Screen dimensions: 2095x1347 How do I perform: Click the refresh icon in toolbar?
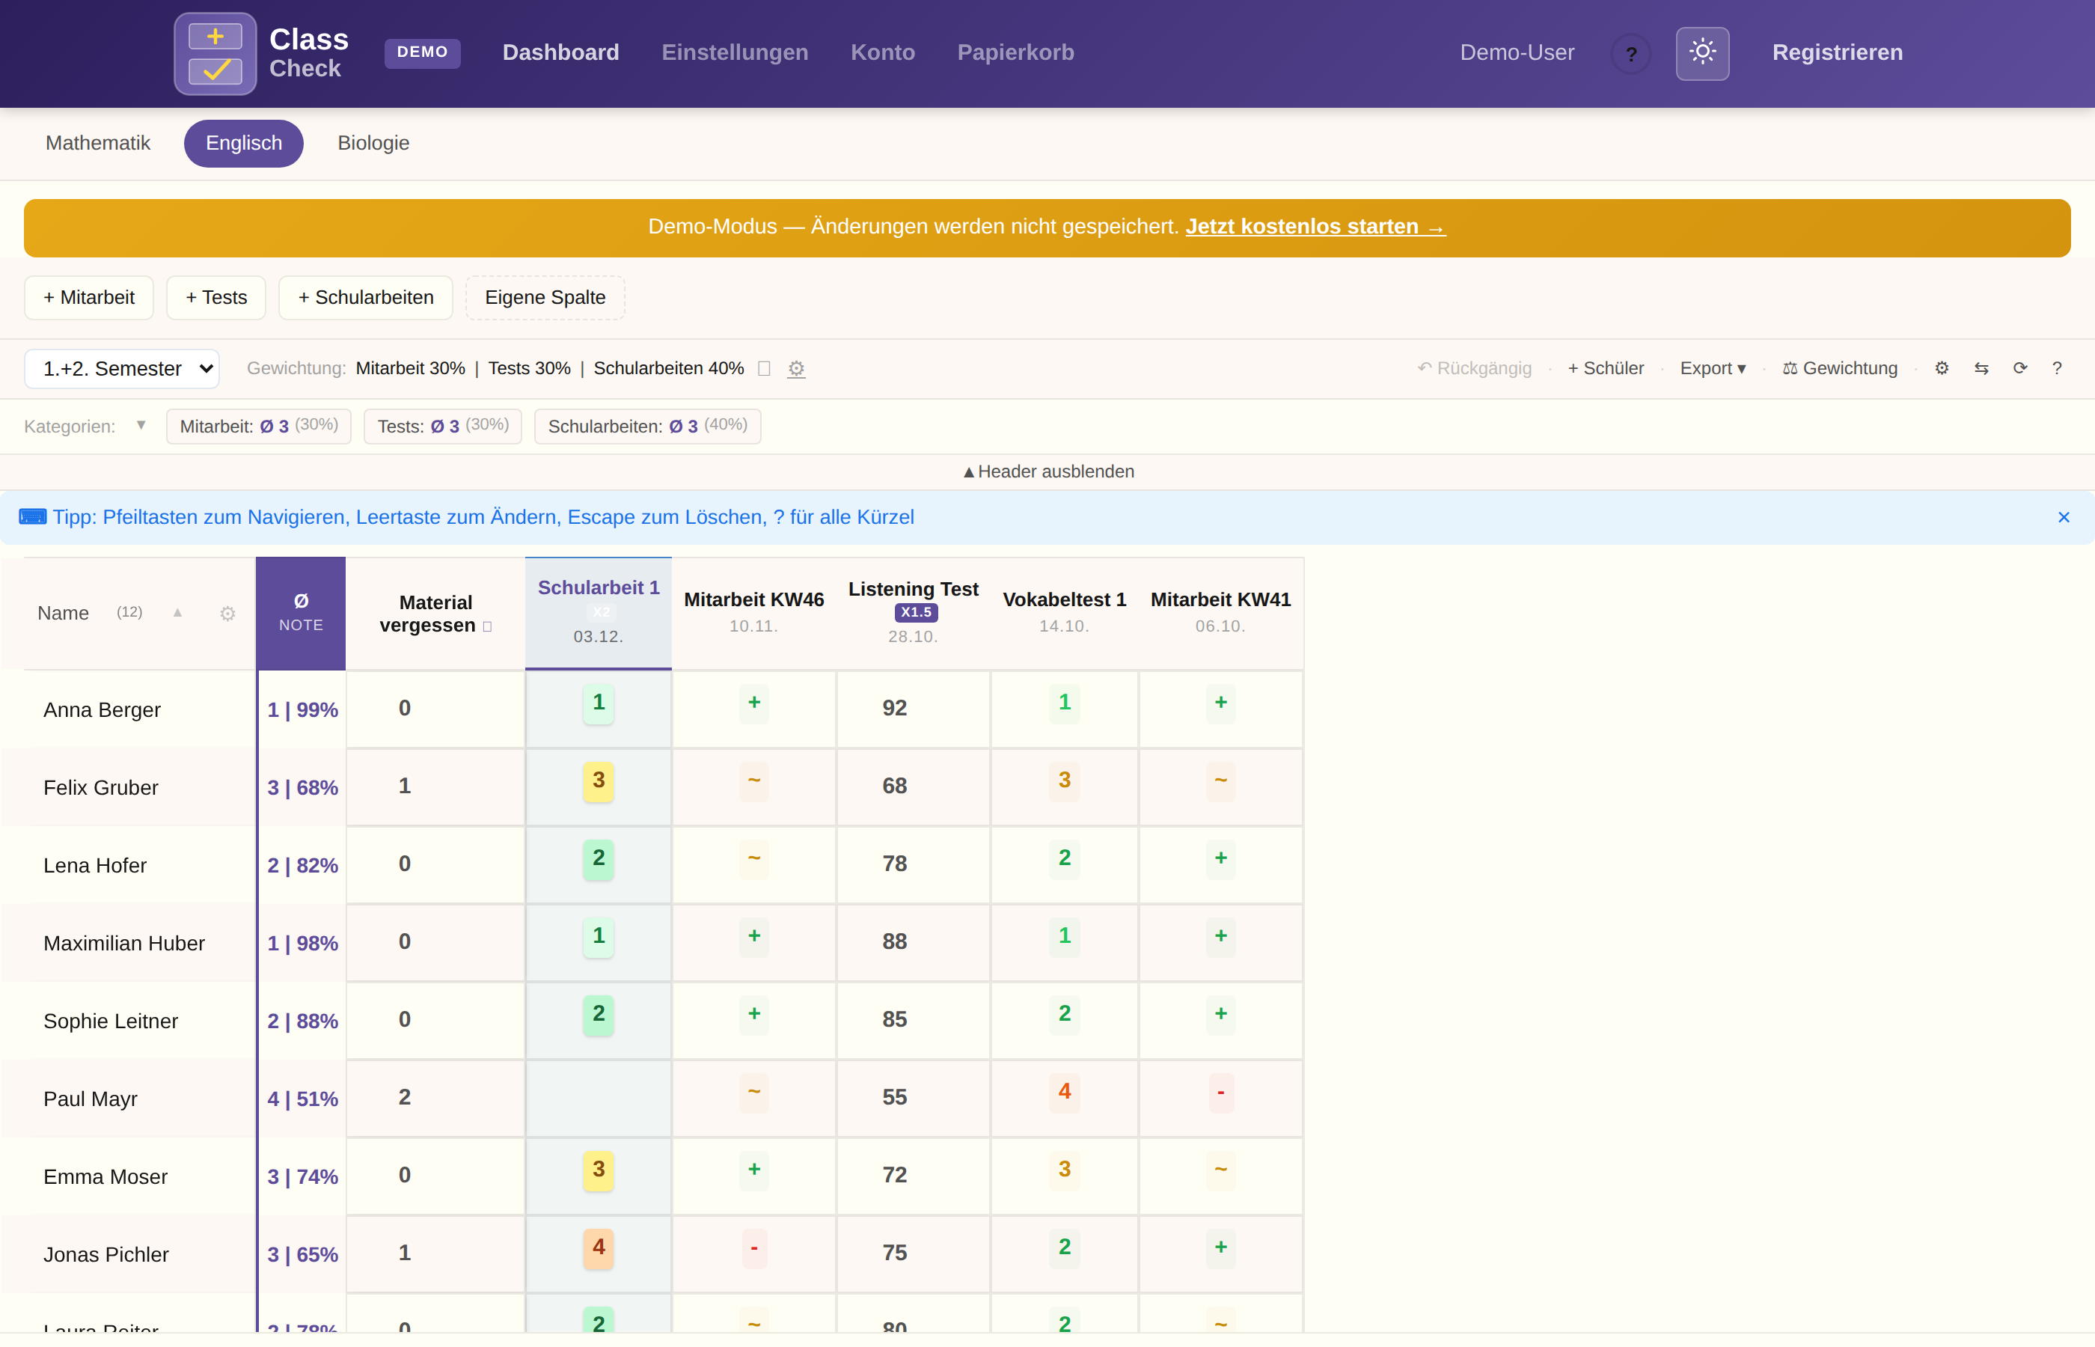point(2019,368)
